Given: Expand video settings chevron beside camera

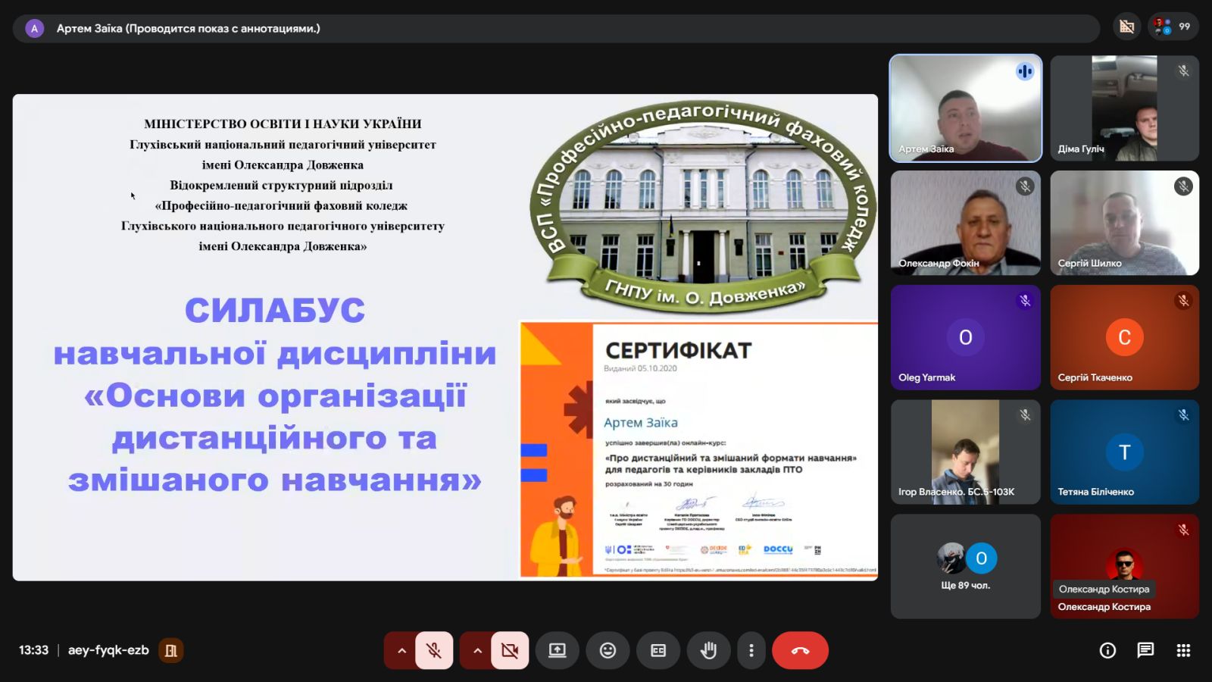Looking at the screenshot, I should pos(477,650).
